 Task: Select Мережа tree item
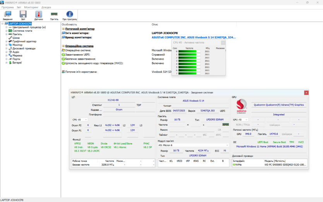coord(17,55)
